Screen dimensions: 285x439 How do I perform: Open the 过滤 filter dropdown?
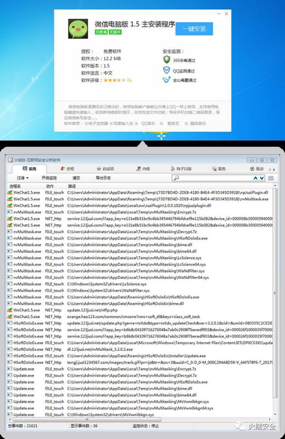click(23, 178)
